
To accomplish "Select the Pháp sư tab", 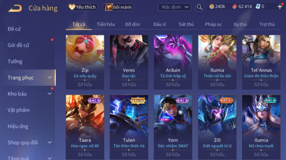I will coord(213,24).
